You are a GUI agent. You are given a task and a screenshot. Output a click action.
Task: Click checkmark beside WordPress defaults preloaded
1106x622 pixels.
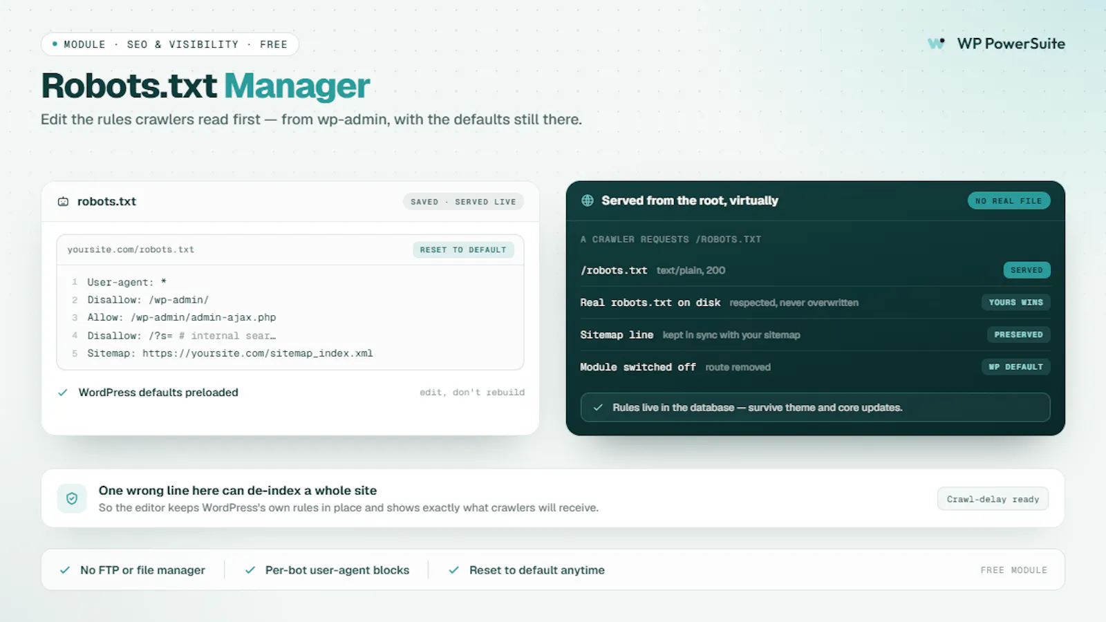[63, 393]
